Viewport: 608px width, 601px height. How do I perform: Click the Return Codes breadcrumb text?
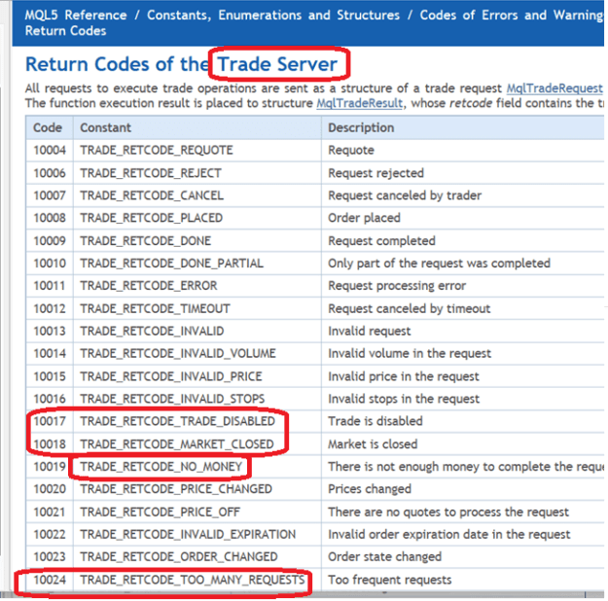(x=65, y=31)
